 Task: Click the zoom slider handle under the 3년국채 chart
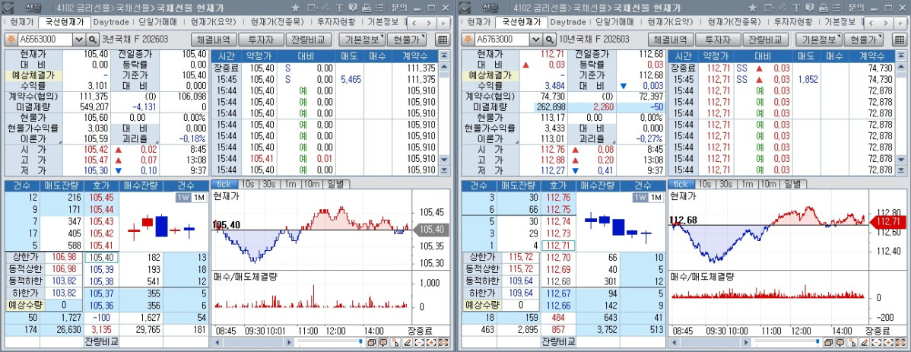click(360, 341)
